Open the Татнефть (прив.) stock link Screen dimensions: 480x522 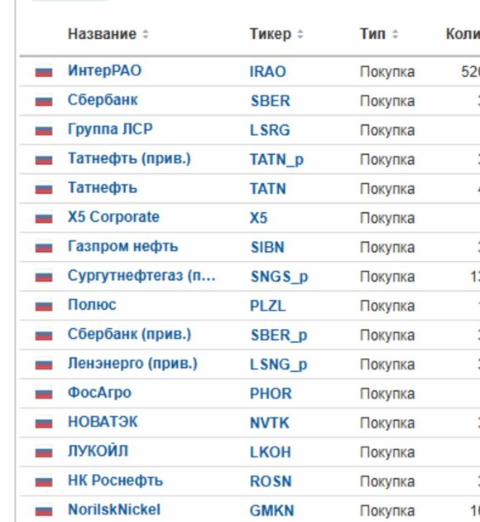point(129,159)
